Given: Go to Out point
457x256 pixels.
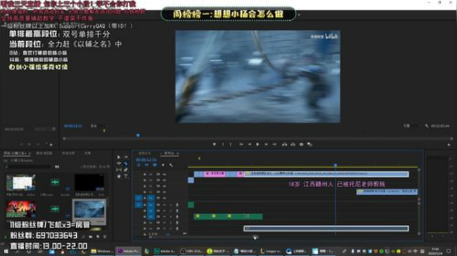Looking at the screenshot, I should (274, 144).
